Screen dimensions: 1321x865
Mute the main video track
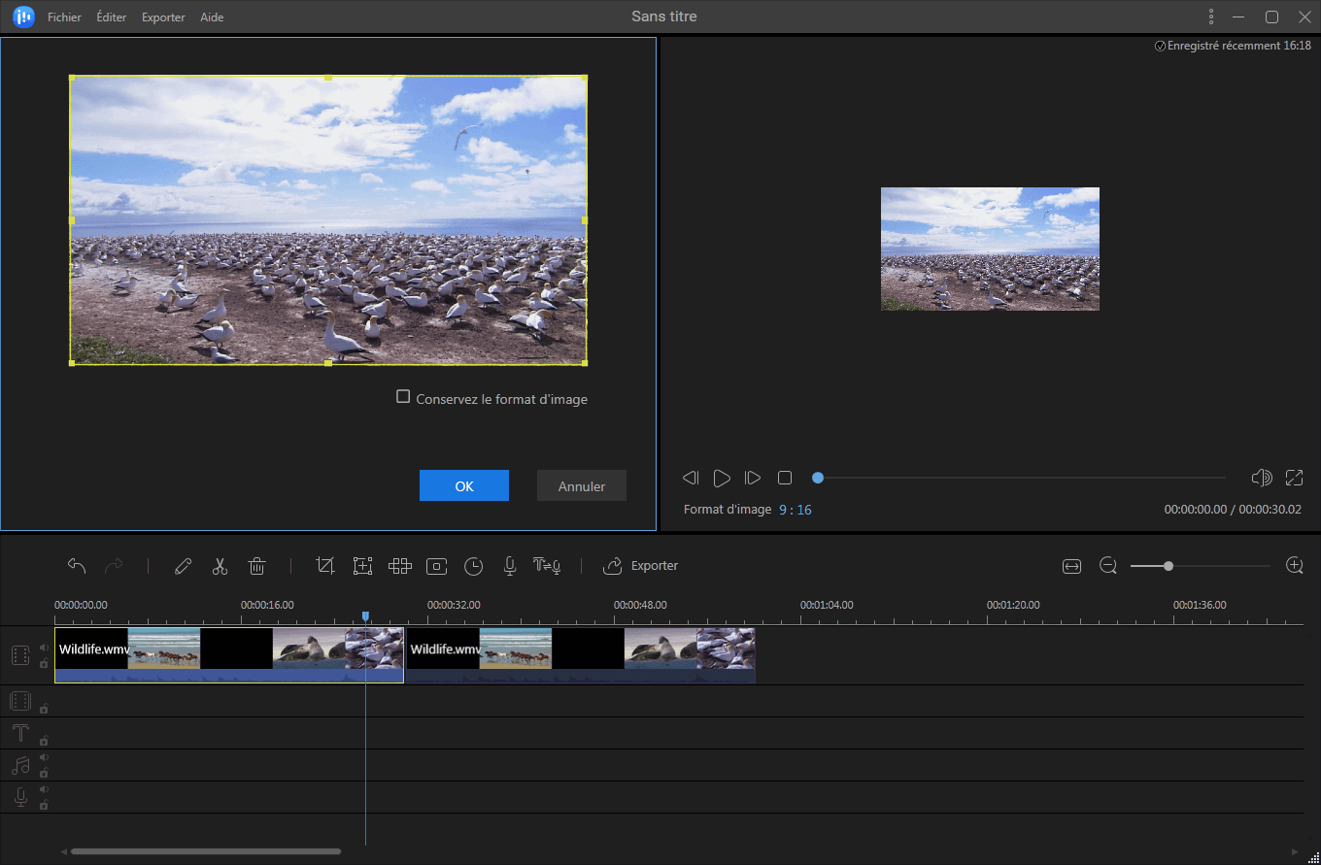pos(44,648)
